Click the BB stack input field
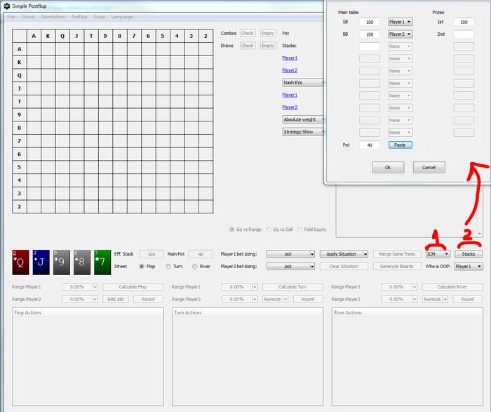491x412 pixels. (370, 34)
